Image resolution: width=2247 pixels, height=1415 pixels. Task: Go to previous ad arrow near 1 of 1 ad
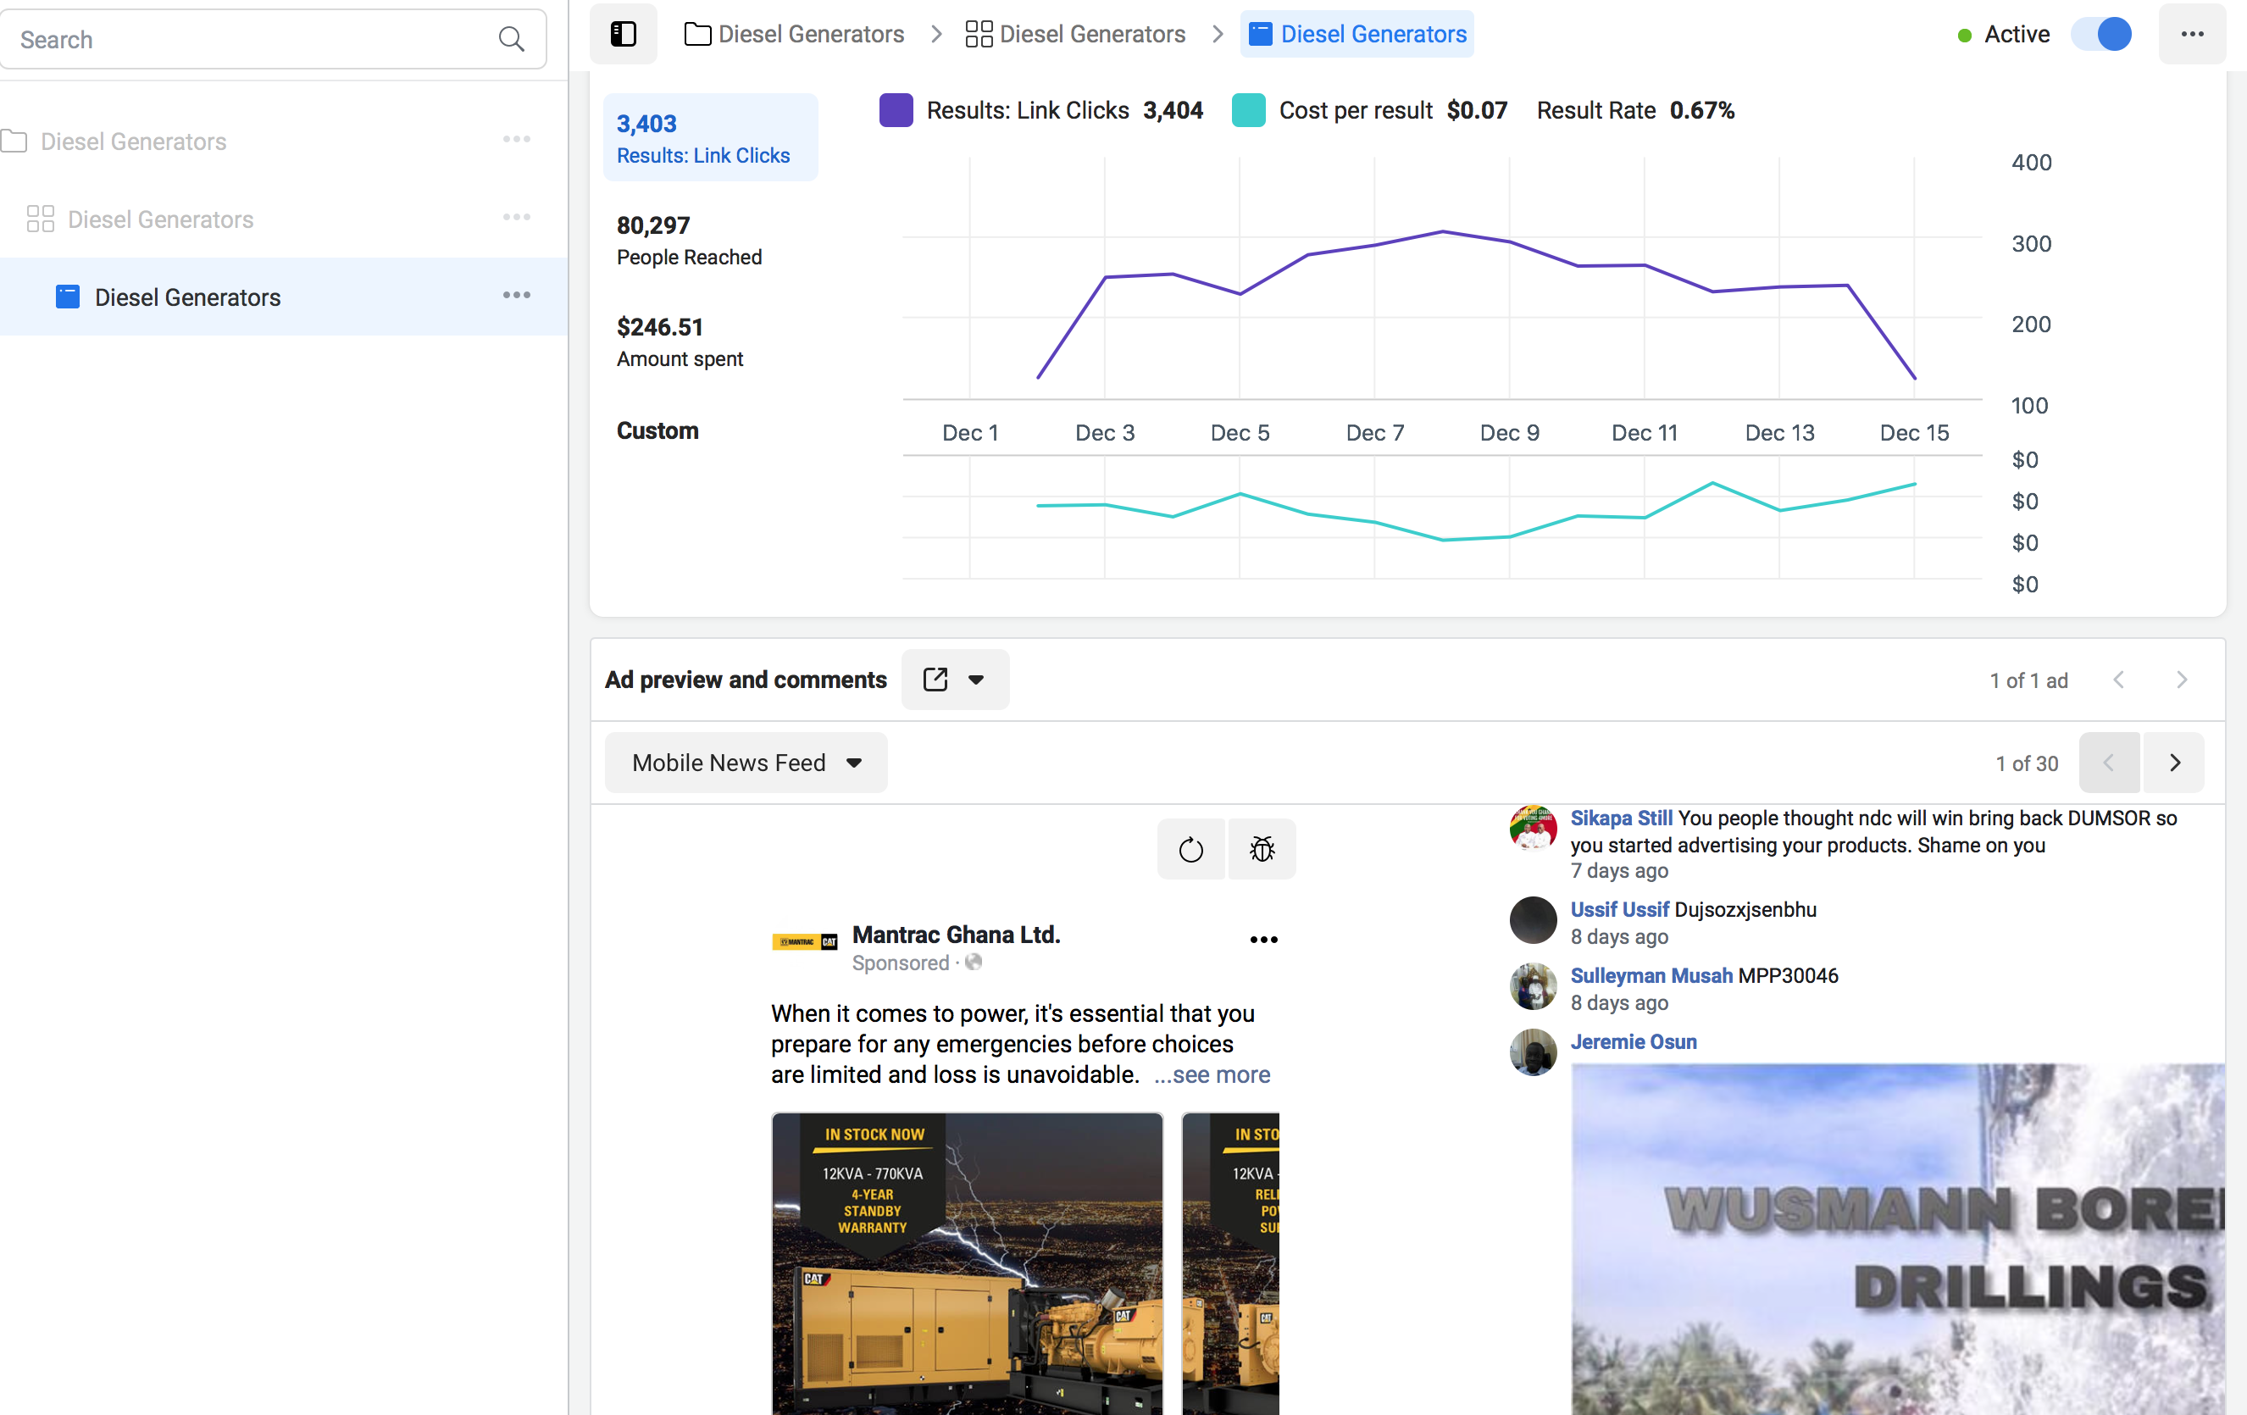tap(2118, 680)
